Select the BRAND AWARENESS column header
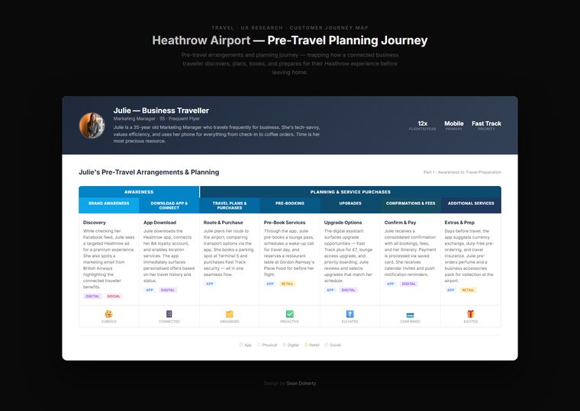This screenshot has width=580, height=411. point(108,206)
